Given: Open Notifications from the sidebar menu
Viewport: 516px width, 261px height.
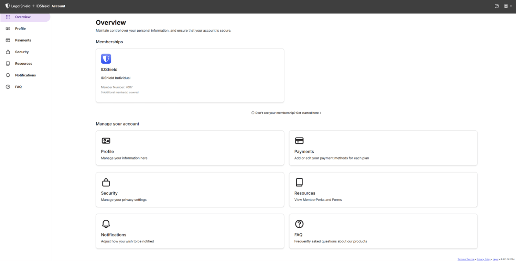Looking at the screenshot, I should 25,75.
